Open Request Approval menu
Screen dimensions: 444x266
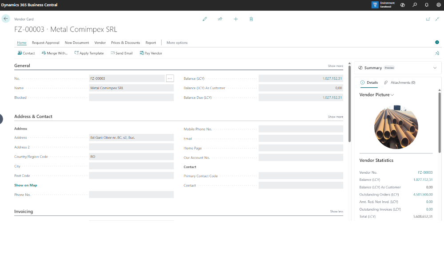coord(46,43)
